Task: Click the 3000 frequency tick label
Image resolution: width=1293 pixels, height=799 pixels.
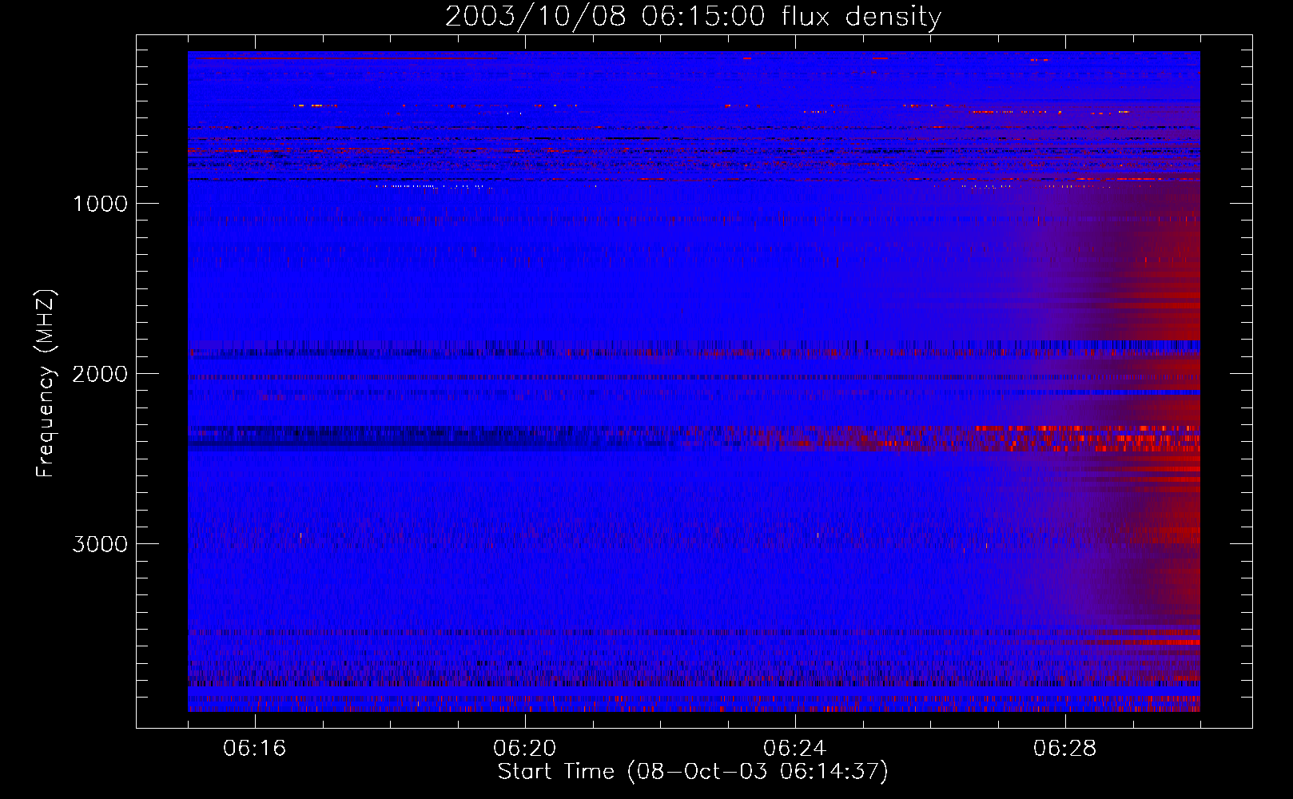Action: tap(100, 544)
